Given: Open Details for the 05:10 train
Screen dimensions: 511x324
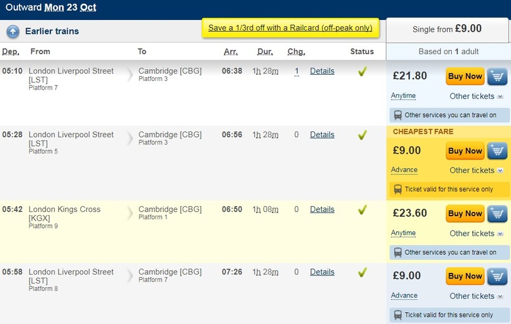Looking at the screenshot, I should (x=322, y=71).
